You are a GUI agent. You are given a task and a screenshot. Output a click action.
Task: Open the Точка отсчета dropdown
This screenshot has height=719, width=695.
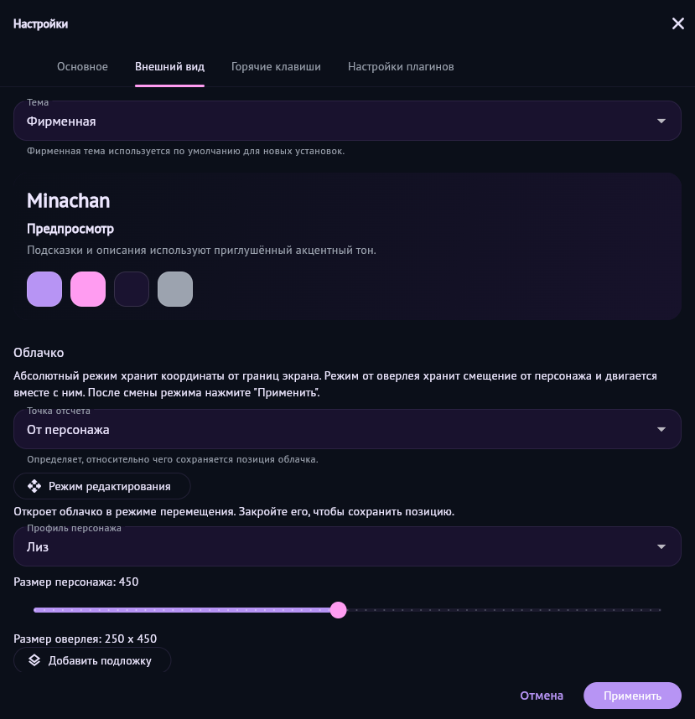347,430
